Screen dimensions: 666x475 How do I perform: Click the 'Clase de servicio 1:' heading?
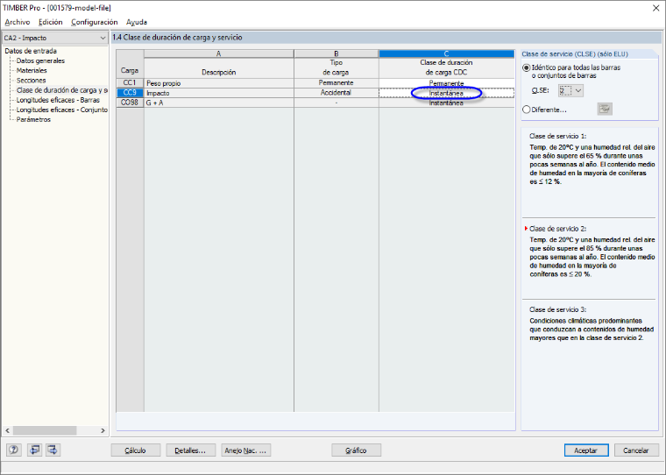point(557,137)
